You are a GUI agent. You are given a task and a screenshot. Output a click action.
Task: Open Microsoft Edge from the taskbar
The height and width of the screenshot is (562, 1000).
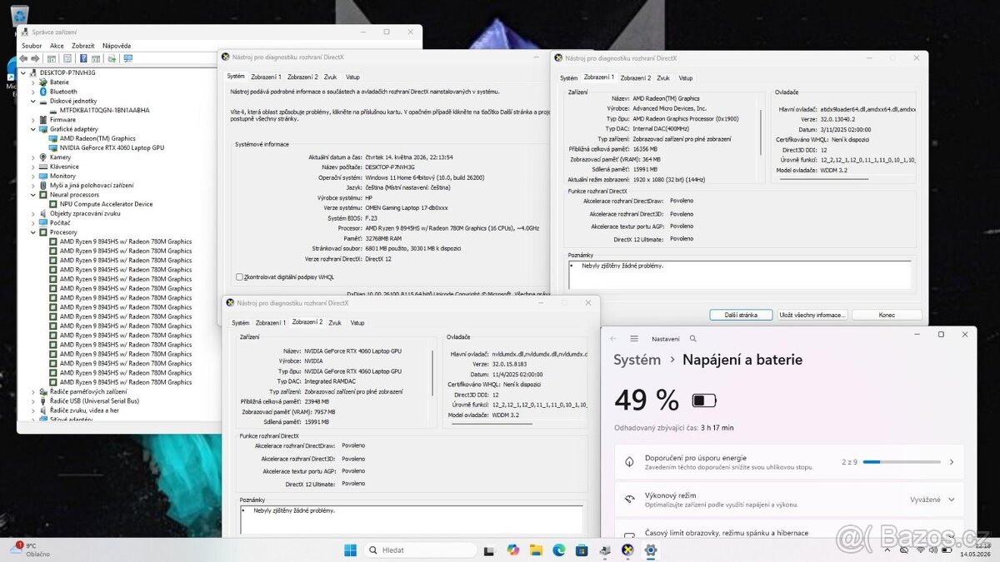[558, 550]
